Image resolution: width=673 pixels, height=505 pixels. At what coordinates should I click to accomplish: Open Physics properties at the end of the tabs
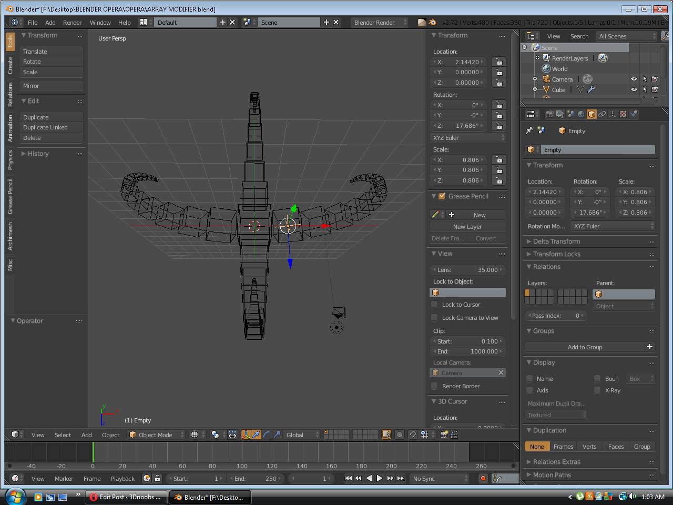pyautogui.click(x=635, y=114)
